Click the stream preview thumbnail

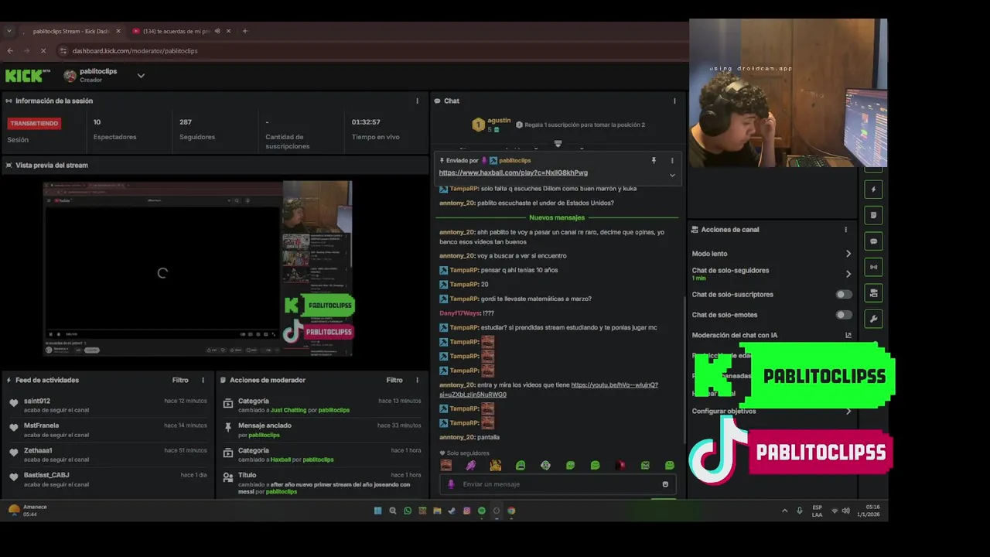198,269
